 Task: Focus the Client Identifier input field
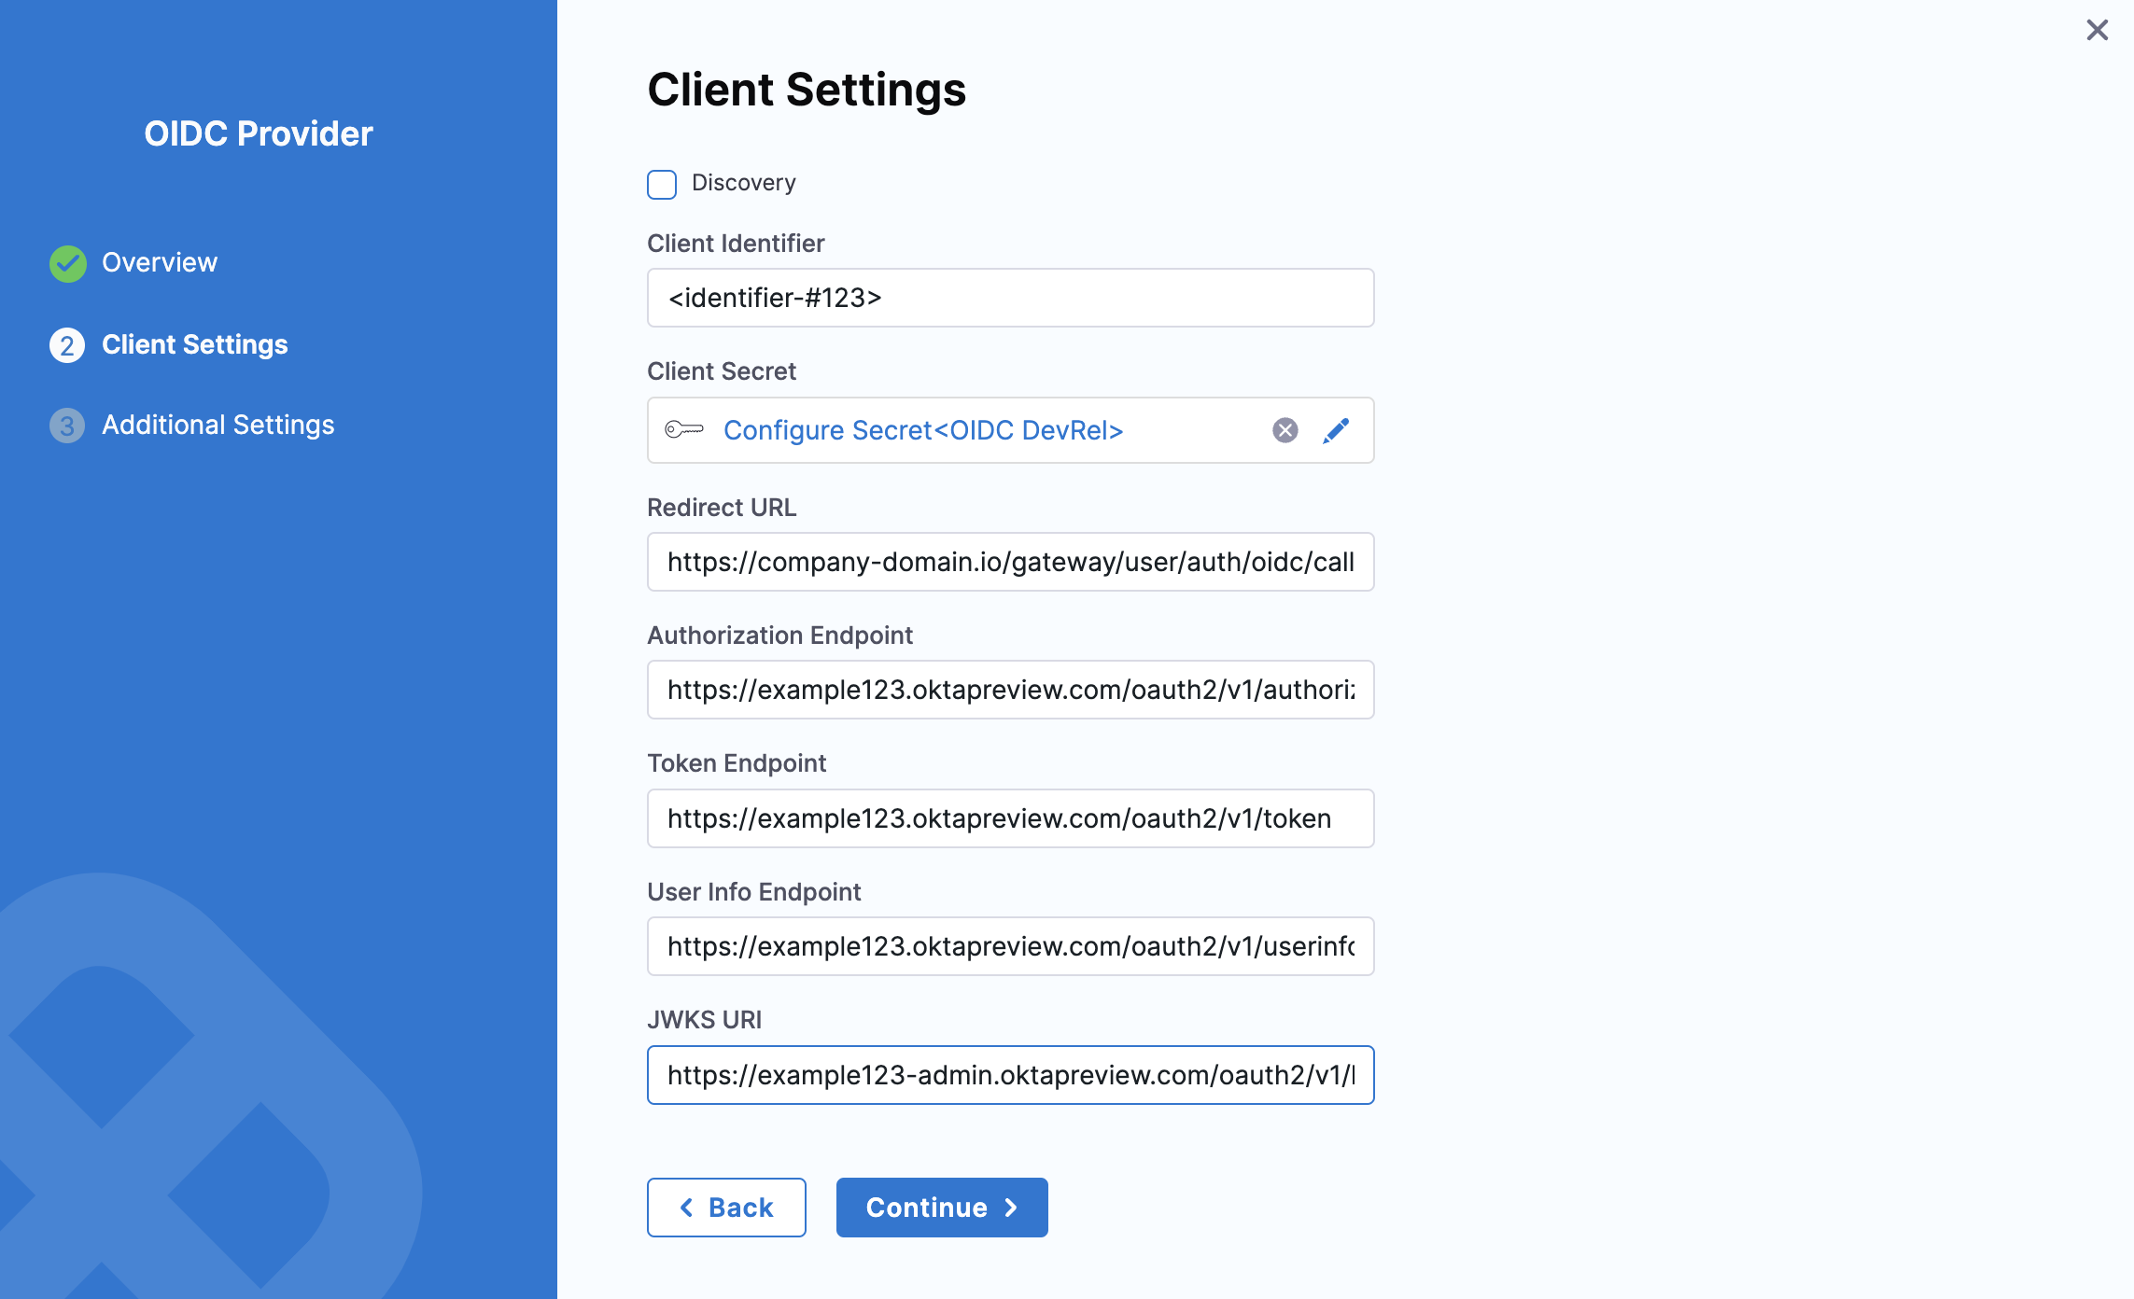[1010, 298]
